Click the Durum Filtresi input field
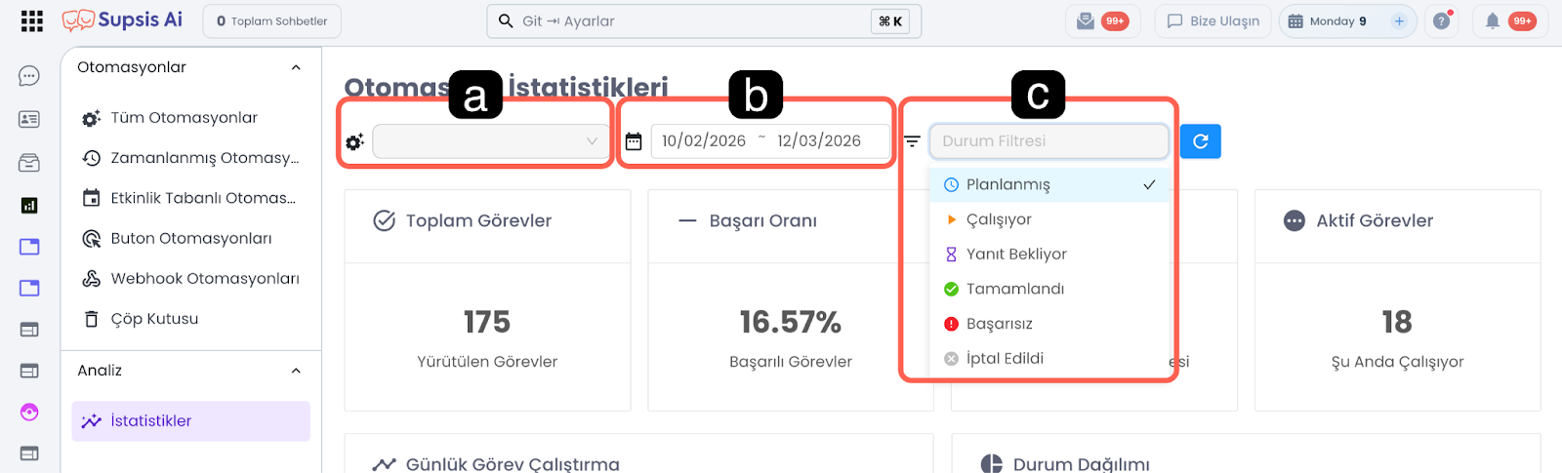 (1048, 141)
